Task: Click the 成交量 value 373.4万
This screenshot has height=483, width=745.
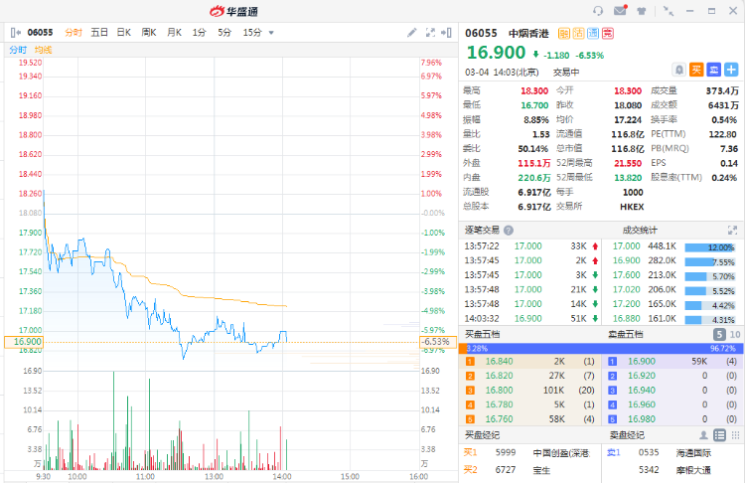Action: tap(722, 90)
